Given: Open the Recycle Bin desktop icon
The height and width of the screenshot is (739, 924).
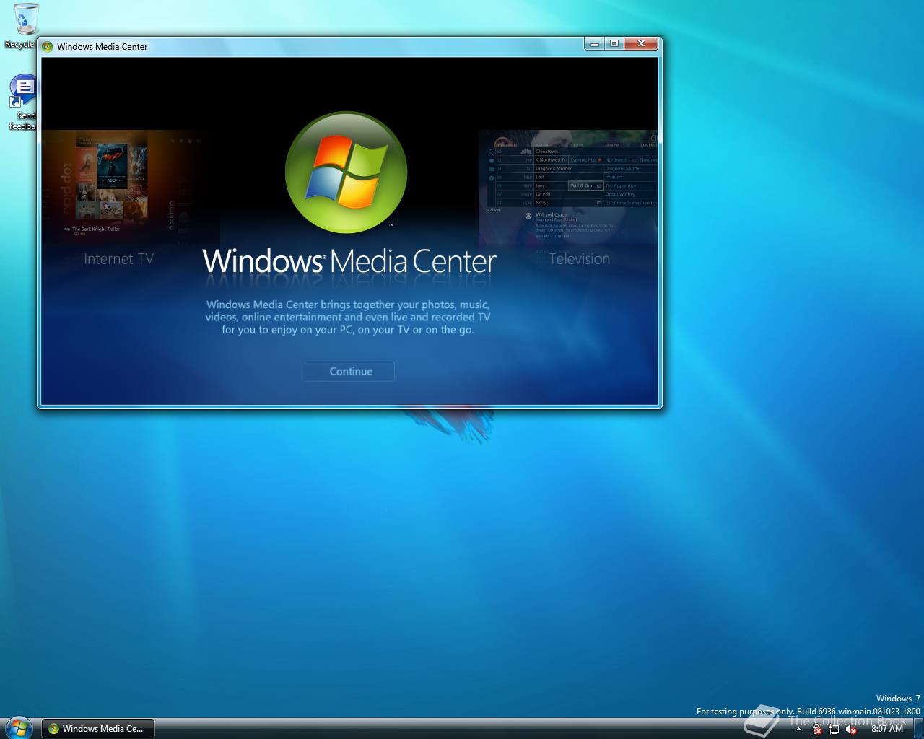Looking at the screenshot, I should click(22, 26).
